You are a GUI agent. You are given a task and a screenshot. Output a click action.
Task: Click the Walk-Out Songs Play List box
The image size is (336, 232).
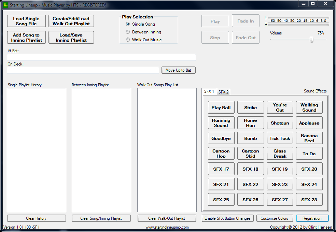coord(167,150)
